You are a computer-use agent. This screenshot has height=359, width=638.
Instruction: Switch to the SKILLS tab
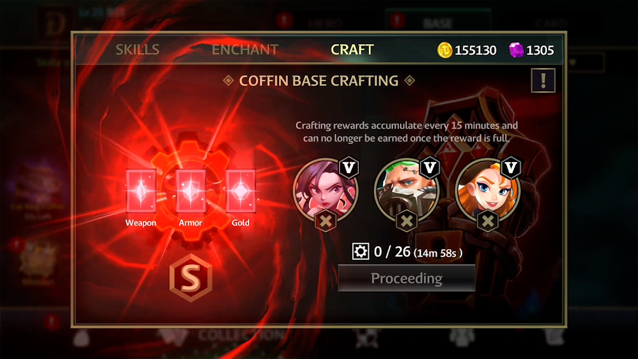(138, 50)
